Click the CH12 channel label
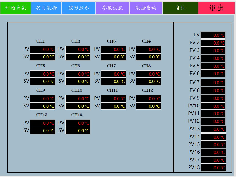Screen dimensions: 236x177 coord(148,90)
